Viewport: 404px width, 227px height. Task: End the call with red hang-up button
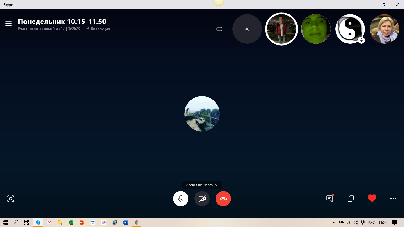[x=223, y=199]
